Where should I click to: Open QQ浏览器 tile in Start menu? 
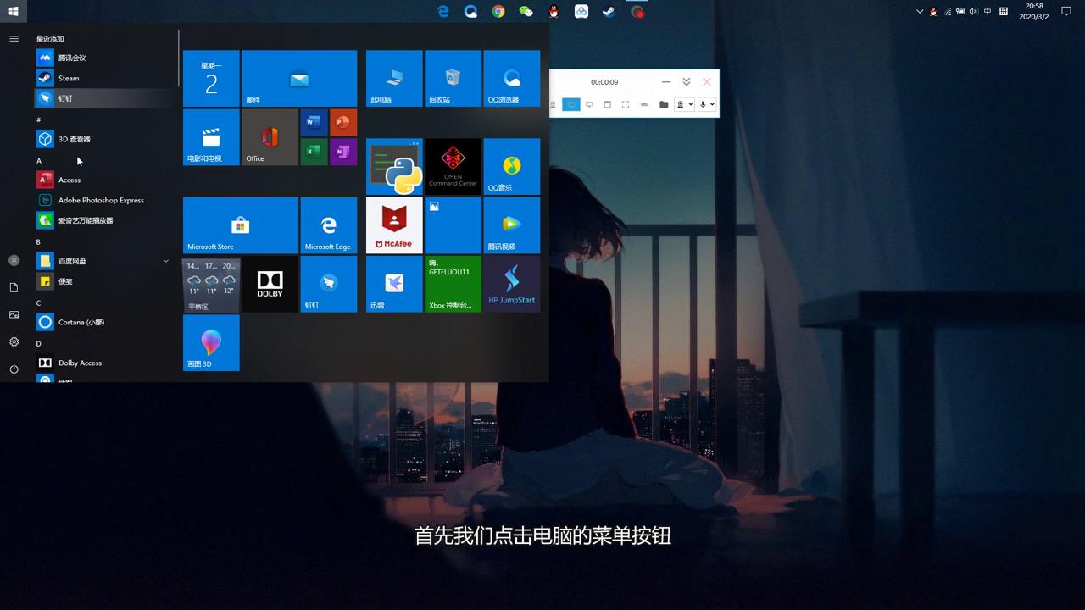click(x=511, y=78)
